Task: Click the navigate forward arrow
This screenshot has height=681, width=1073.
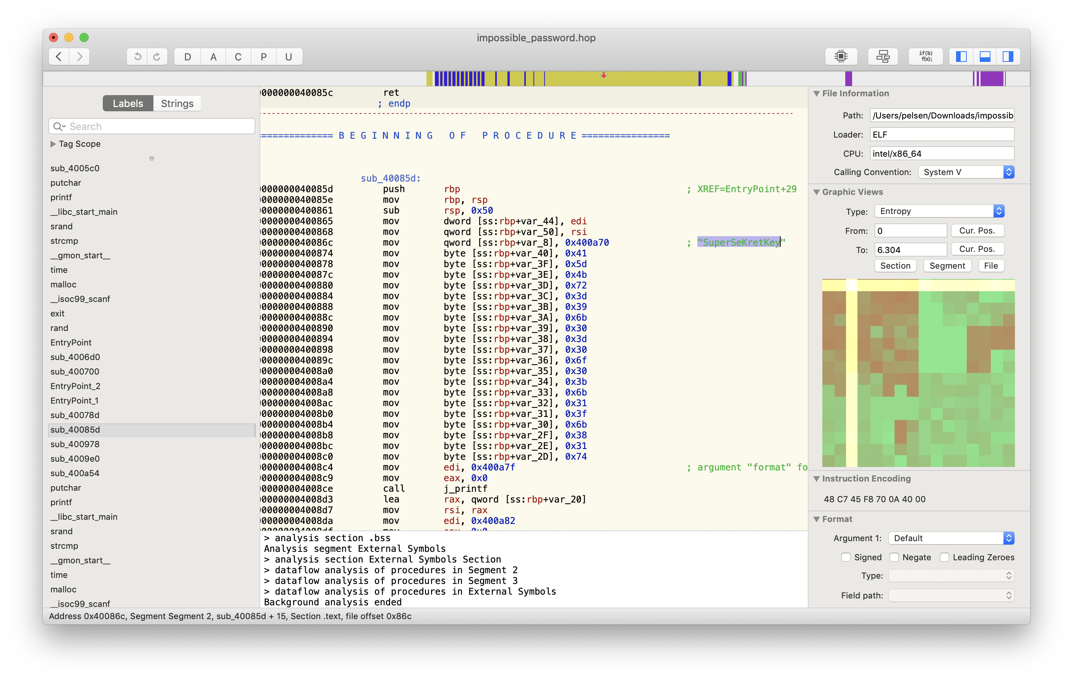Action: coord(79,57)
